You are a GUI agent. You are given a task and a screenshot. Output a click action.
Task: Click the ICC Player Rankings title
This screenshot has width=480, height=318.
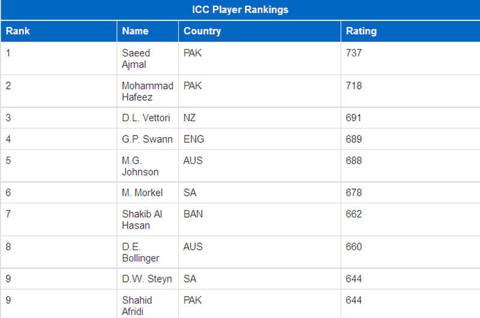(240, 10)
